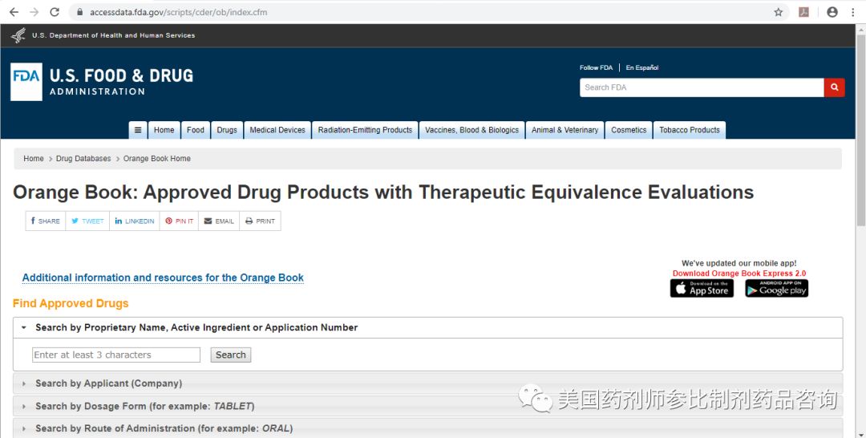Open the Animal & Veterinary tab
Viewport: 866px width, 438px height.
pos(565,130)
